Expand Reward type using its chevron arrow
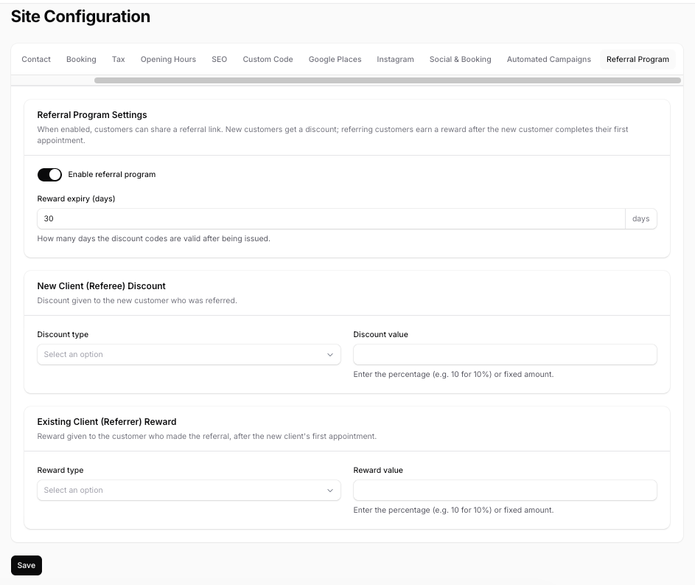The height and width of the screenshot is (585, 695). [330, 490]
